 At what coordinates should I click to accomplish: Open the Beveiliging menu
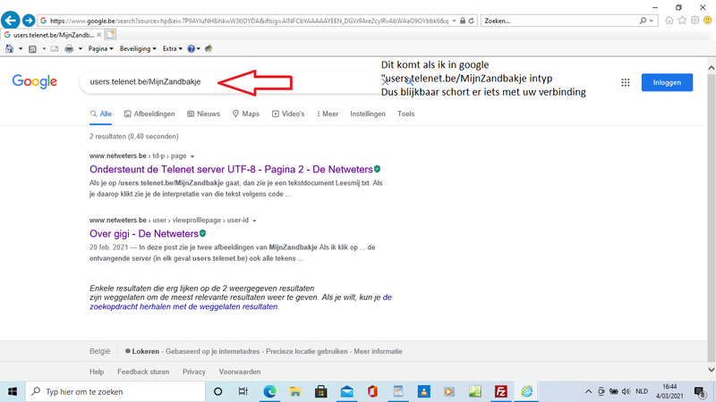click(138, 49)
